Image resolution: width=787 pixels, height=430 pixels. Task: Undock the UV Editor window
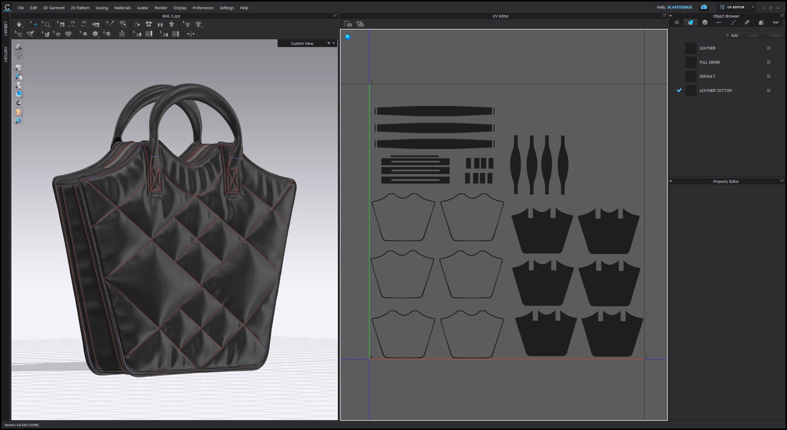[x=664, y=15]
